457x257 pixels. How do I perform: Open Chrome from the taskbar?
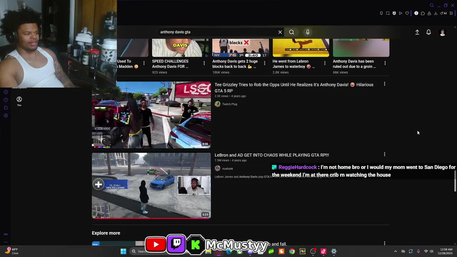pos(292,251)
